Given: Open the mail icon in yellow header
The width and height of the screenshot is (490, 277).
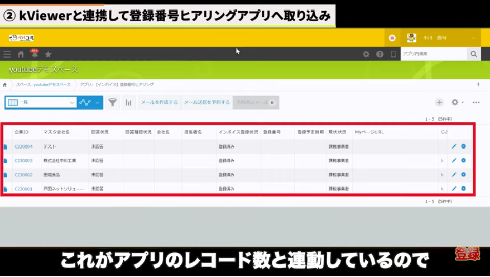Looking at the screenshot, I should (x=392, y=38).
